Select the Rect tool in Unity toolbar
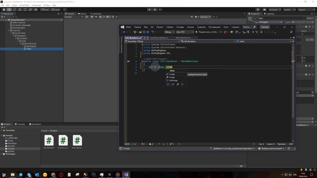Viewport: 317px width, 178px height. tap(25, 10)
